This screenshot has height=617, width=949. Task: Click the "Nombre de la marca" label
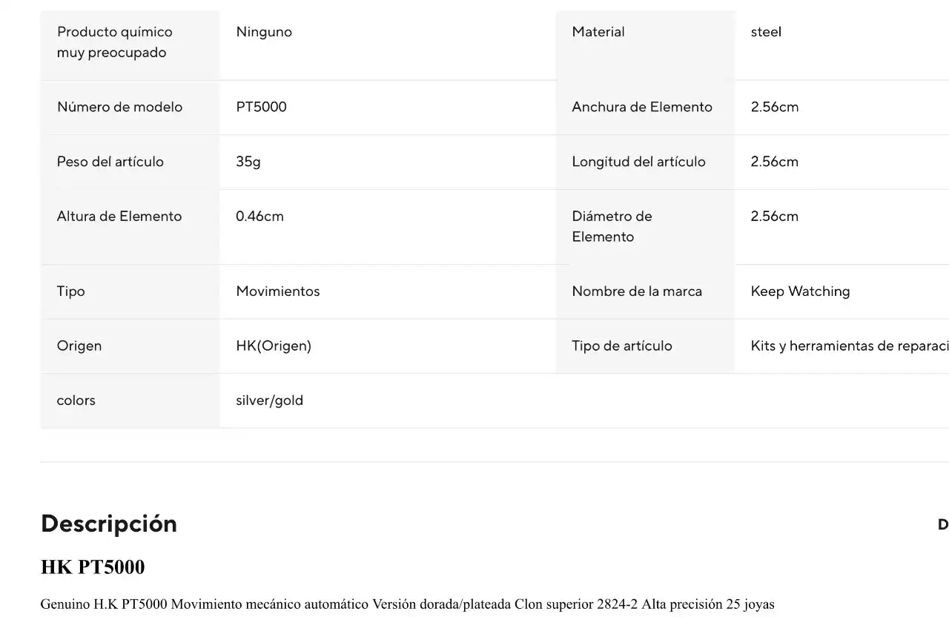click(636, 291)
